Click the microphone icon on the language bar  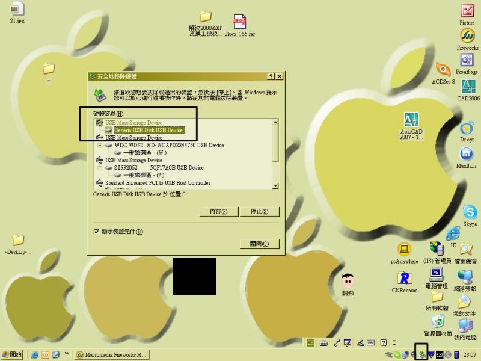pos(337,342)
